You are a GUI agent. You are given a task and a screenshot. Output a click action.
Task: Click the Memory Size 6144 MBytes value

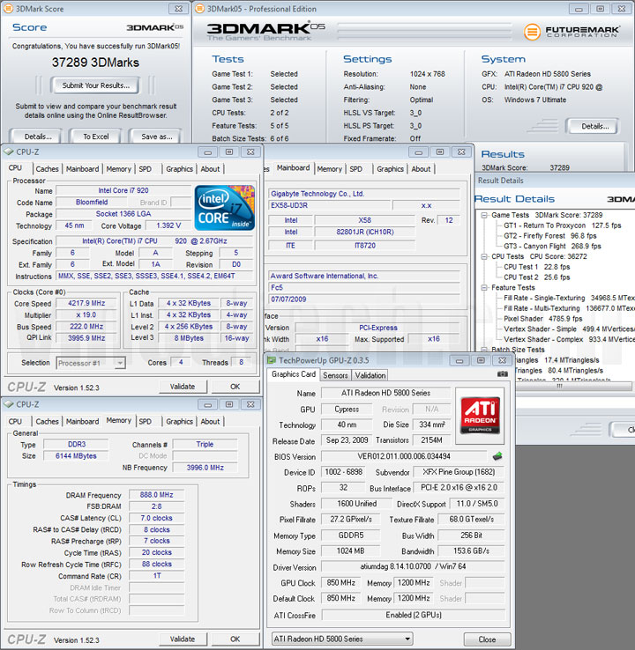click(76, 456)
